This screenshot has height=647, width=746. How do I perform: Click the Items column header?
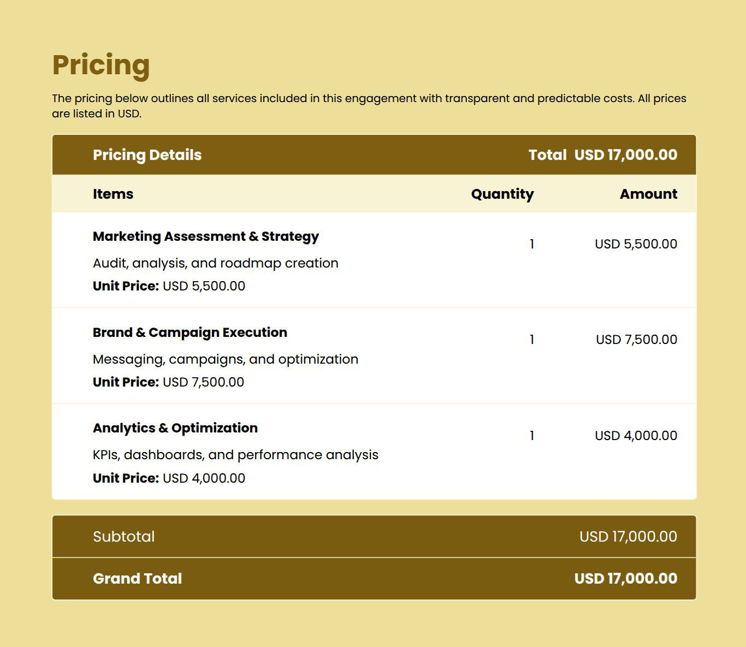pyautogui.click(x=113, y=194)
